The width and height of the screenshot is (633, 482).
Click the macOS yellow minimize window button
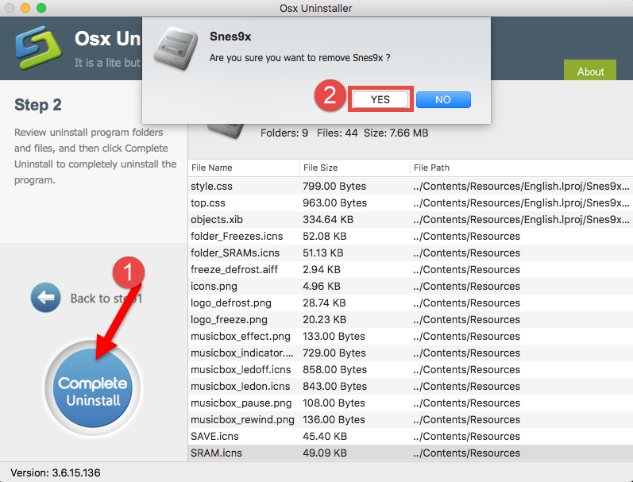coord(25,8)
